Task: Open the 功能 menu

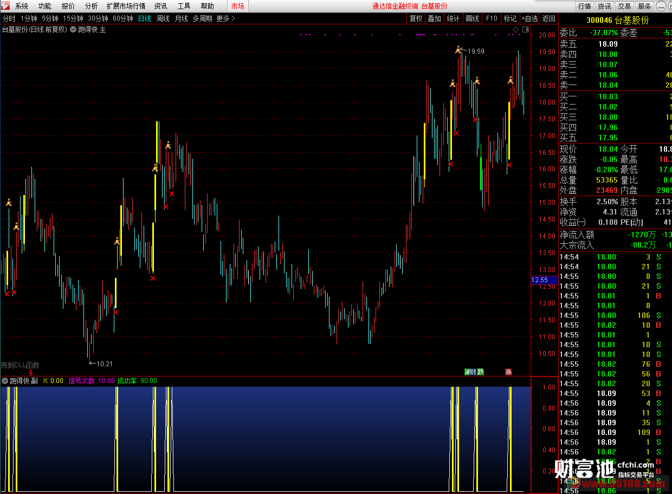Action: point(45,6)
